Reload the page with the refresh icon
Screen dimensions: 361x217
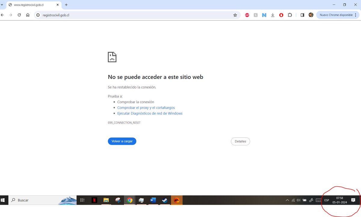click(x=19, y=15)
